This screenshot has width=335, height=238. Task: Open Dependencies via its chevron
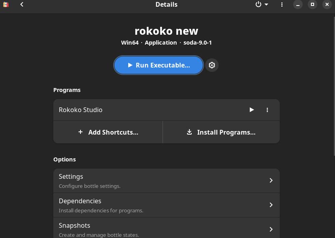coord(271,205)
